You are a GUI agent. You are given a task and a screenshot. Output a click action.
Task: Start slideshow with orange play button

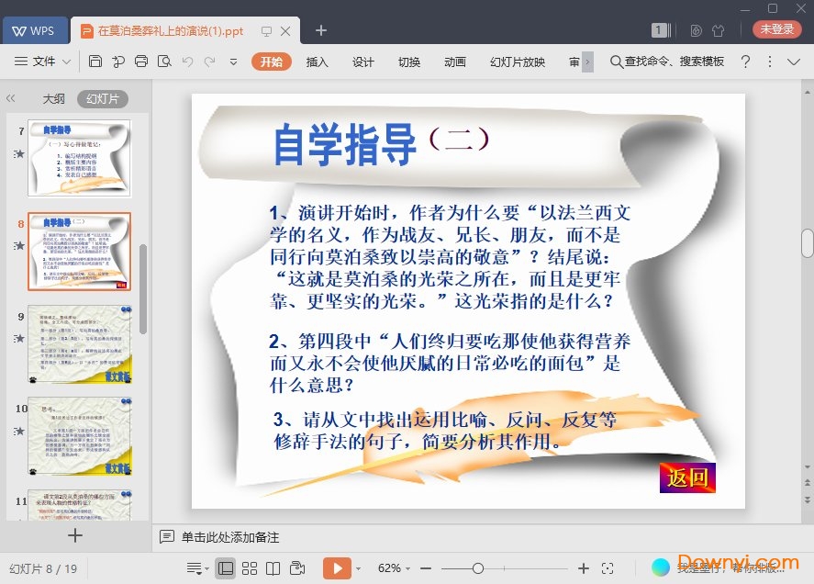[337, 568]
